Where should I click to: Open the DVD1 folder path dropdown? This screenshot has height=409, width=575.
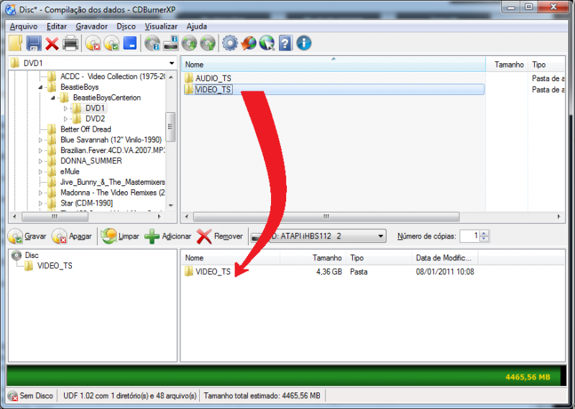[x=172, y=63]
